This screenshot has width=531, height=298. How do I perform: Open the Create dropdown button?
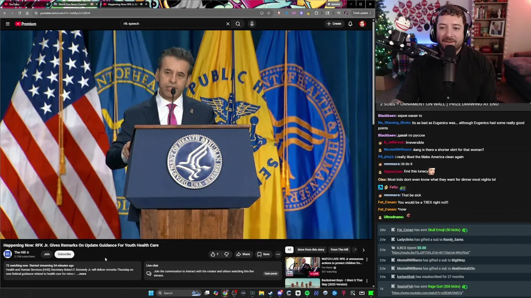(334, 24)
